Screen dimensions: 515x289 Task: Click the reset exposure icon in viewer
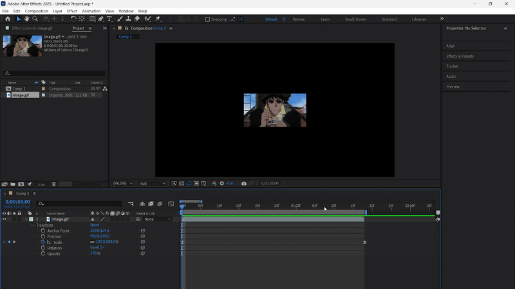pyautogui.click(x=221, y=184)
